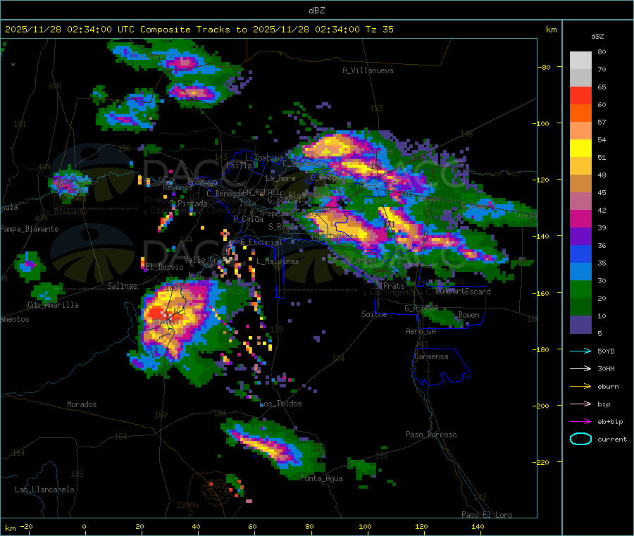The image size is (634, 536).
Task: Pick the purple 36-39 dBZ swatch
Action: point(580,237)
